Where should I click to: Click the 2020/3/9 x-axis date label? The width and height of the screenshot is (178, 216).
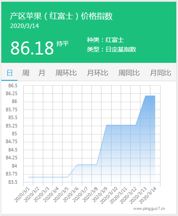pyautogui.click(x=100, y=195)
